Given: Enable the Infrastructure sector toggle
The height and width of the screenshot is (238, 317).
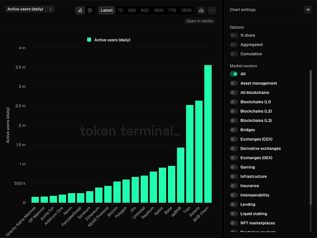Looking at the screenshot, I should [234, 176].
